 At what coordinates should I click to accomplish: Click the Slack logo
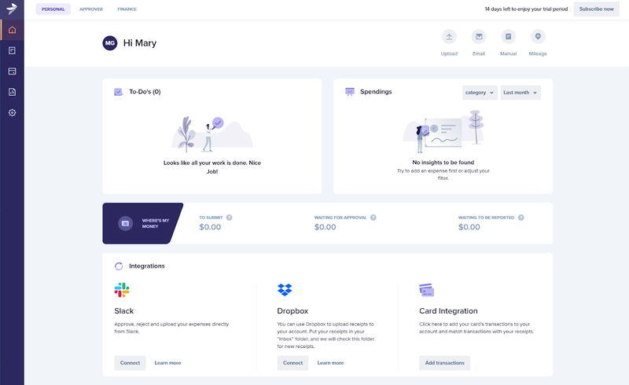[122, 290]
